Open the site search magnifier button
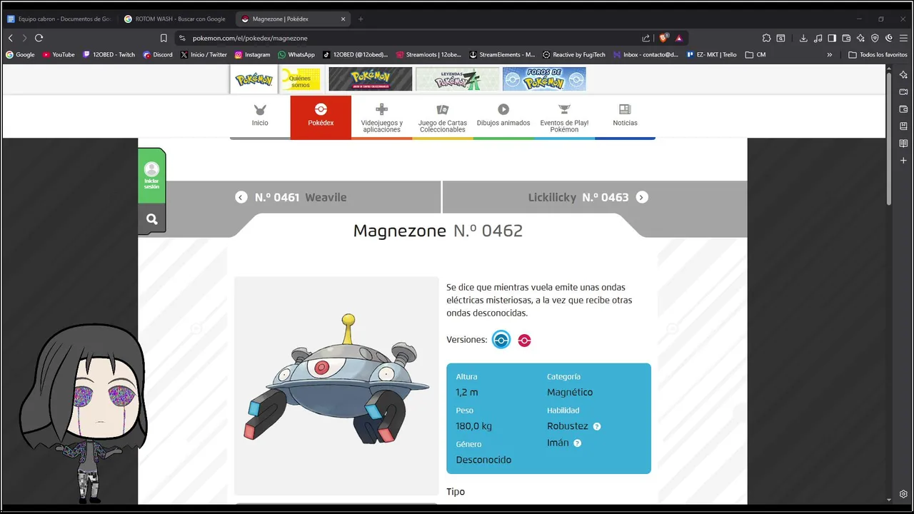Image resolution: width=914 pixels, height=514 pixels. [151, 219]
